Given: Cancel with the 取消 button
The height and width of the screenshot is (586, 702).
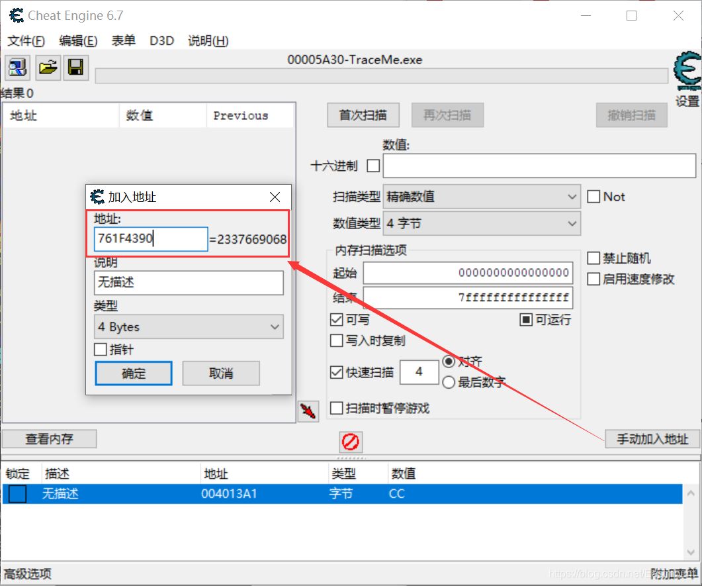Looking at the screenshot, I should tap(221, 373).
